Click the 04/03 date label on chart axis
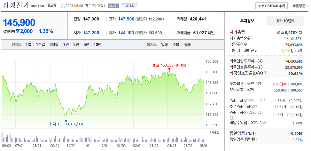This screenshot has width=311, height=151. [172, 146]
